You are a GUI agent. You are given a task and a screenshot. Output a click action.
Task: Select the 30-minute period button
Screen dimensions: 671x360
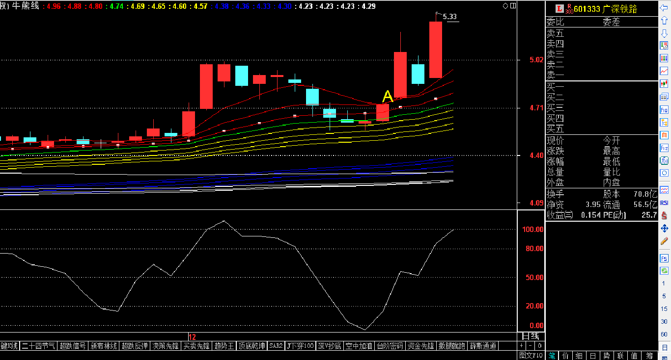tap(664, 322)
